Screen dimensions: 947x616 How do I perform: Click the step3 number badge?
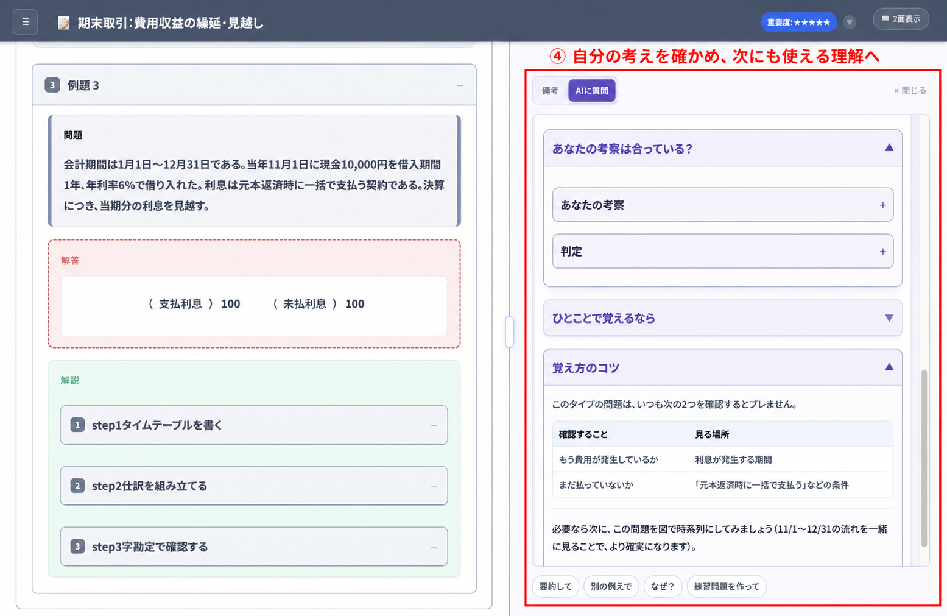(x=77, y=547)
